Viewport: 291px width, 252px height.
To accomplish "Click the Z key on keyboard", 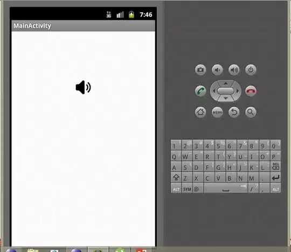I will click(187, 177).
